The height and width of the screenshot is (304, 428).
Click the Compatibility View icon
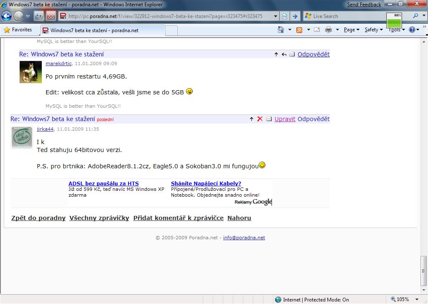pyautogui.click(x=285, y=16)
